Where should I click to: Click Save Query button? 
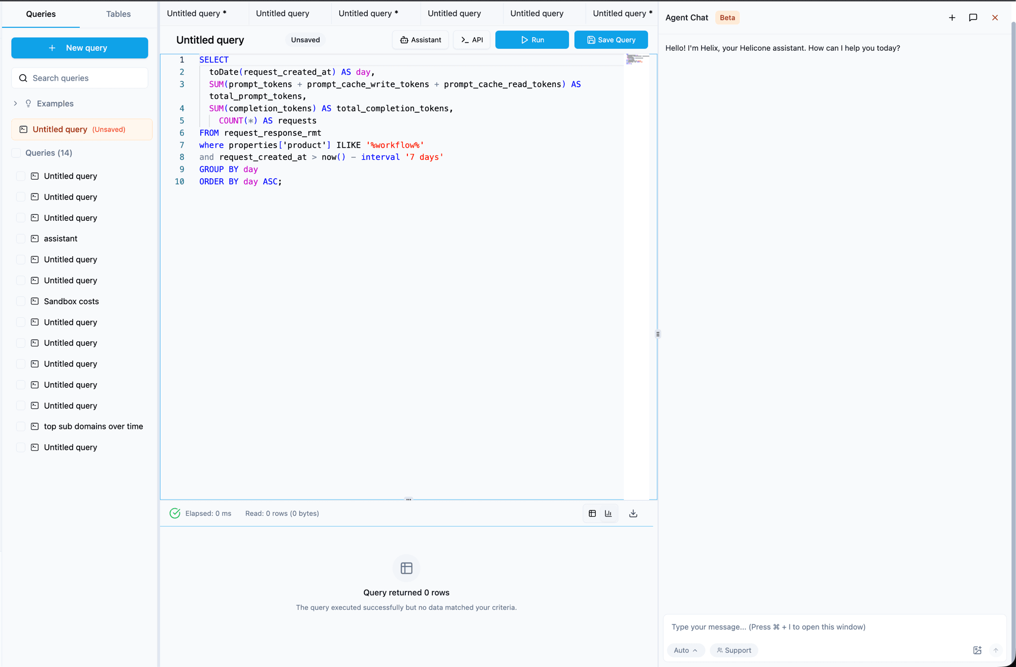(611, 40)
